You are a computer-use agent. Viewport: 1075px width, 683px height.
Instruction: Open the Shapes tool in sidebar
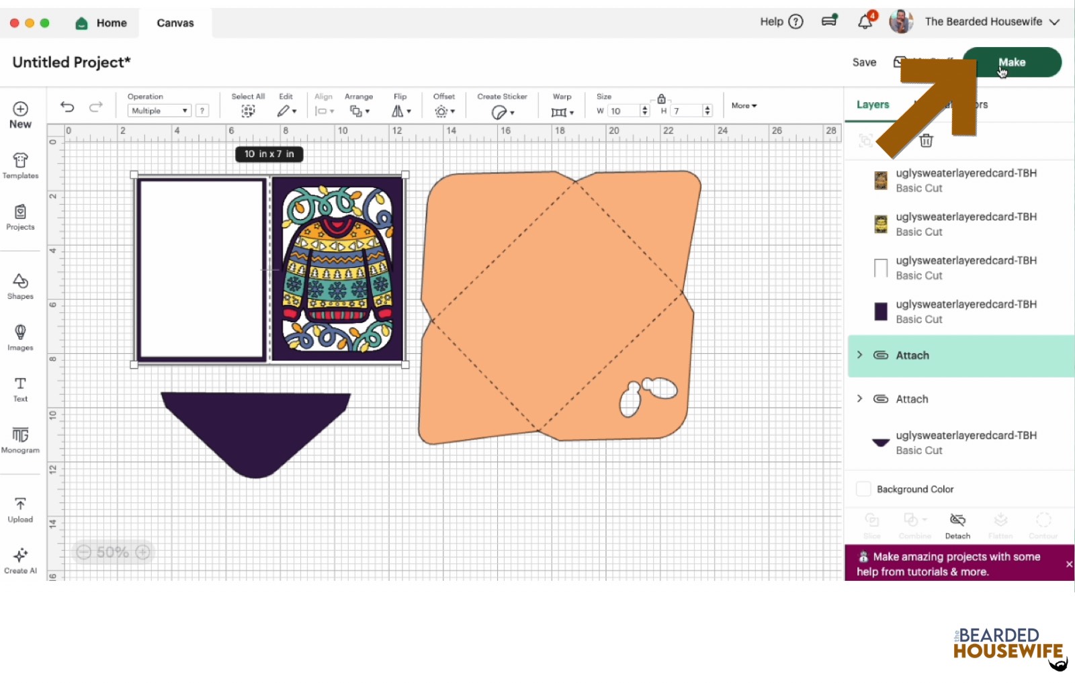20,285
